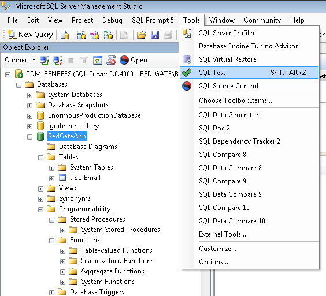Collapse the RedGateApp database node
Viewport: 326px width, 296px height.
[29, 137]
